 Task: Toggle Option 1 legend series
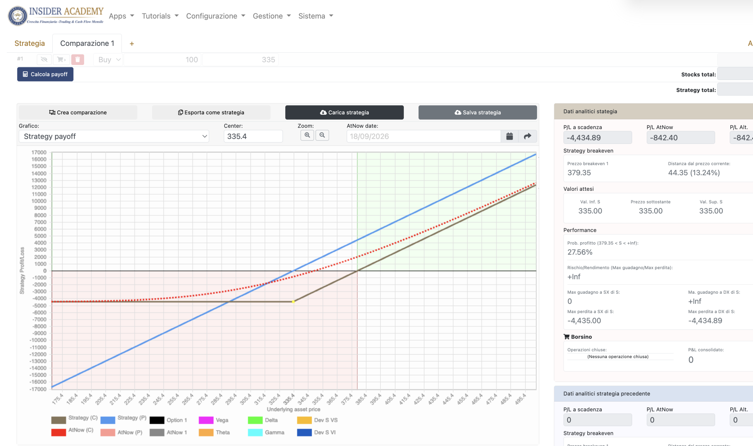tap(168, 420)
